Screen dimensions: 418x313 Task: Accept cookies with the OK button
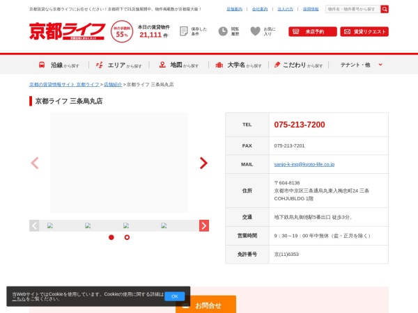(175, 296)
